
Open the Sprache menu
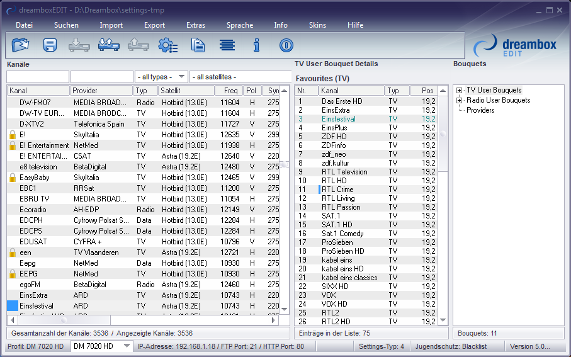point(240,25)
